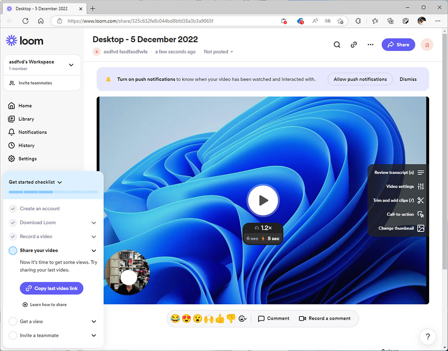Open the add-emoji reaction picker

click(242, 318)
